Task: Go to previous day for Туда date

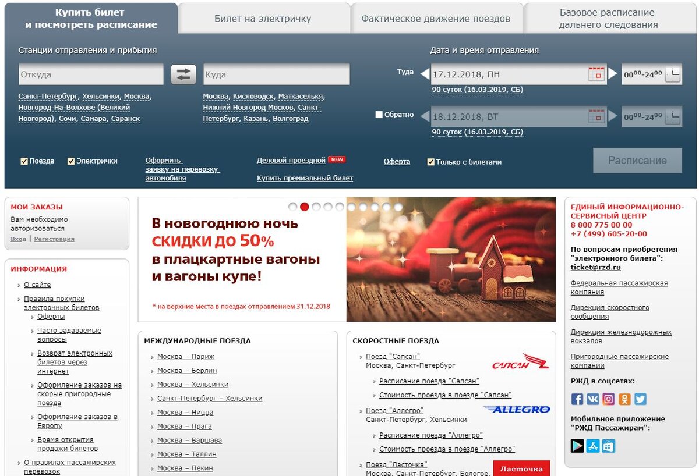Action: tap(425, 74)
